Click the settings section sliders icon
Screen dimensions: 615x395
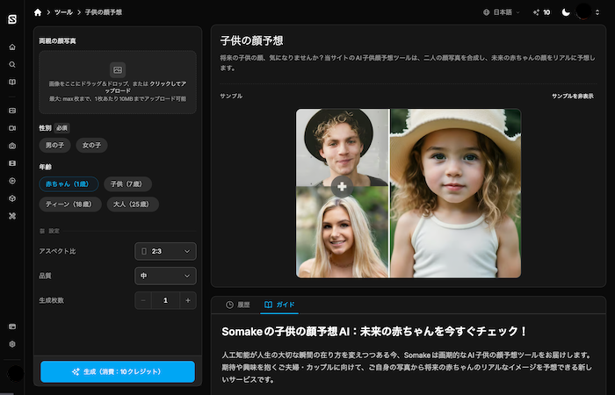[42, 231]
